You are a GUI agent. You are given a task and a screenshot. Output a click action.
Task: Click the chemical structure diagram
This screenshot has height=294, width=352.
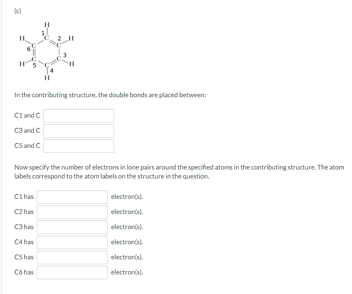tap(46, 51)
